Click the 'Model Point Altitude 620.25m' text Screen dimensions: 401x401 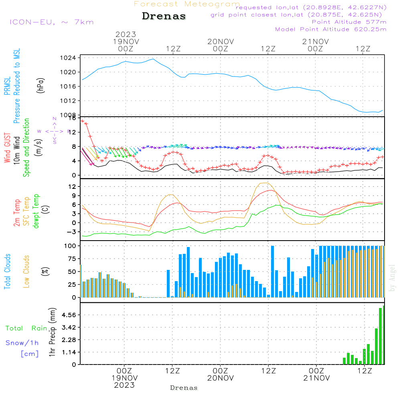tap(330, 29)
